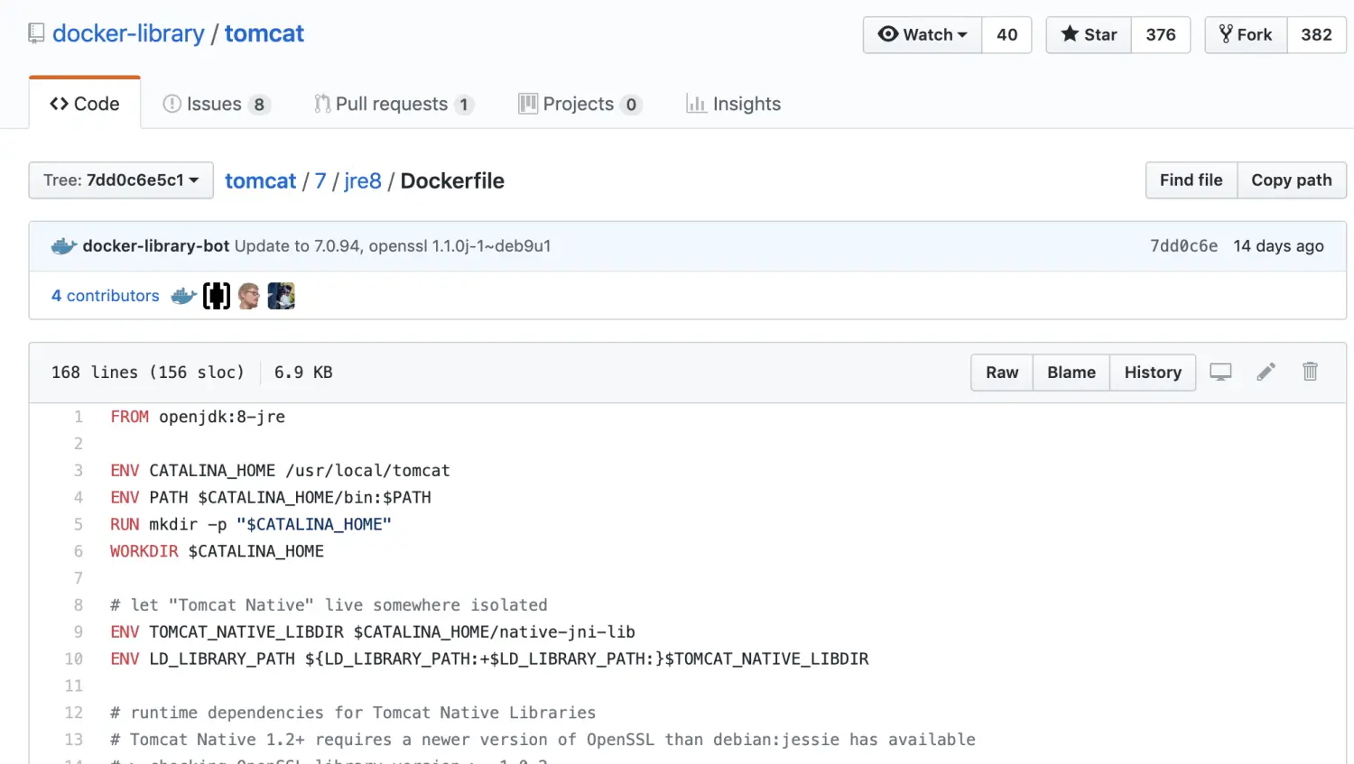The height and width of the screenshot is (764, 1354).
Task: Go to tomcat root in breadcrumb
Action: pyautogui.click(x=260, y=180)
